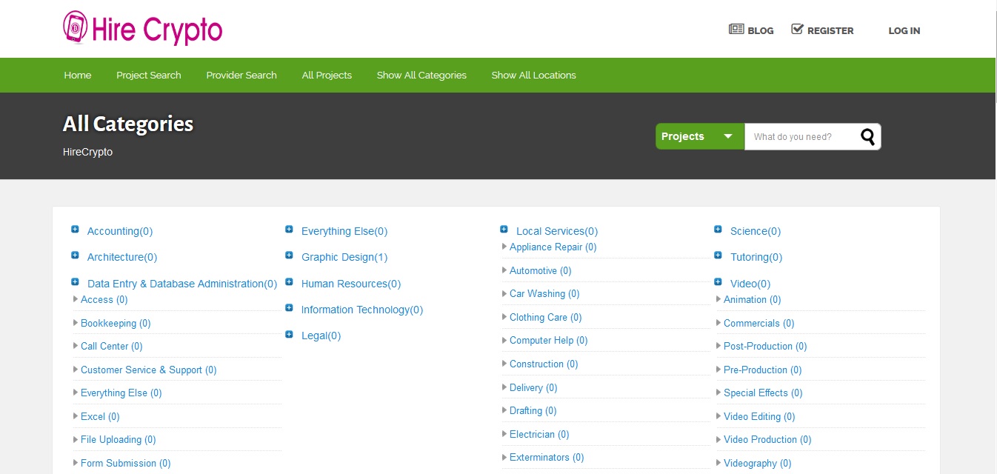
Task: Expand the Architecture category plus icon
Action: tap(75, 256)
